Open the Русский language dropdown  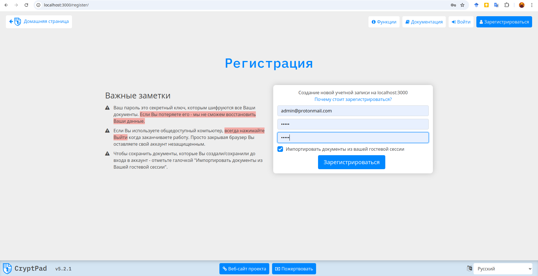pos(503,268)
